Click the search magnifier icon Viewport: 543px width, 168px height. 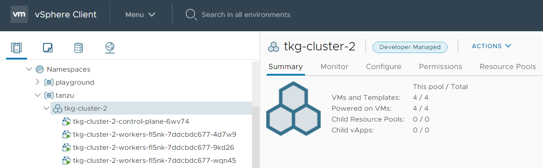coord(191,15)
